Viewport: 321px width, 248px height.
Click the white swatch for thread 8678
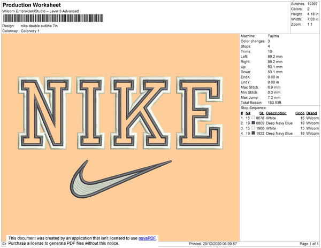click(253, 118)
